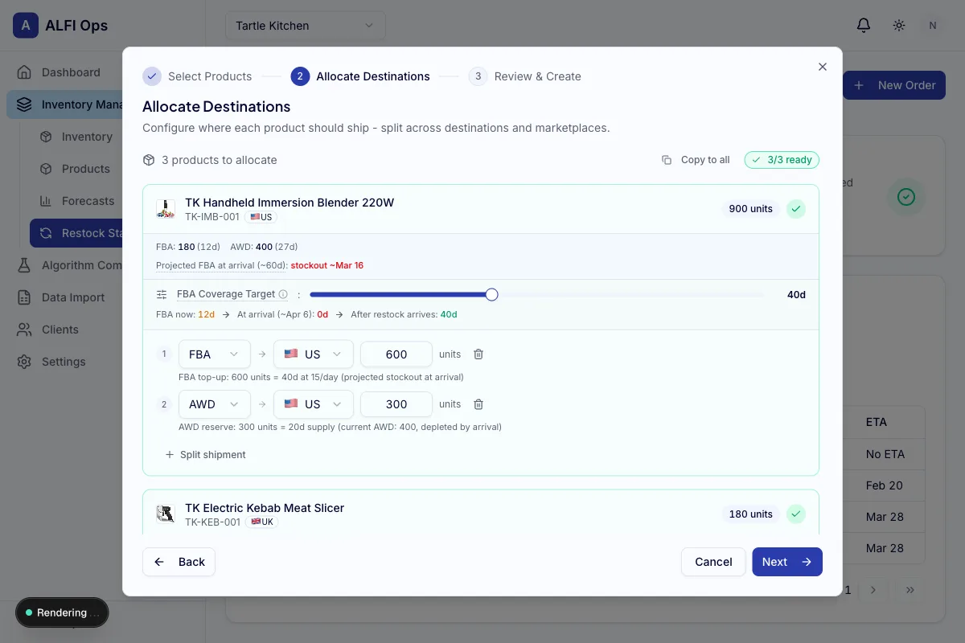Select the 600 units quantity input field

click(396, 354)
